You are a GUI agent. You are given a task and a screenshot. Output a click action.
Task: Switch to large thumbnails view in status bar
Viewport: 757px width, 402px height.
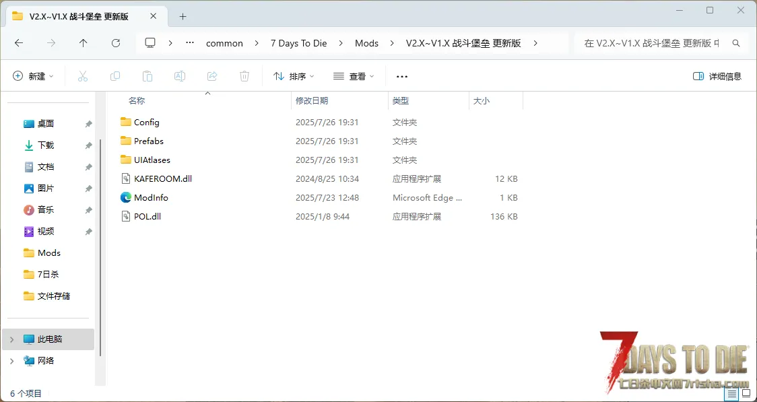tap(746, 393)
